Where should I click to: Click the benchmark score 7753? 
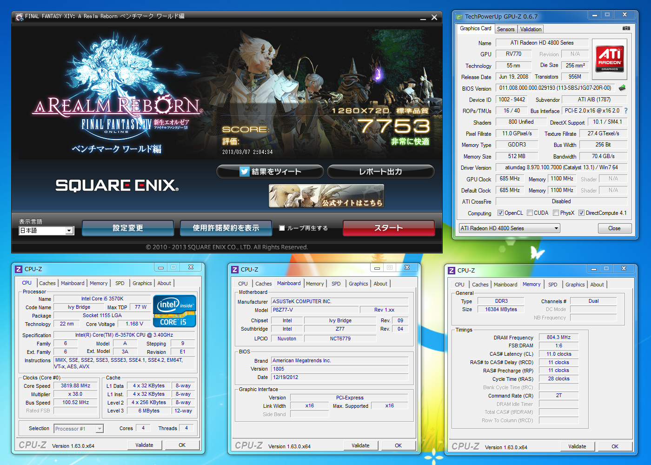point(394,126)
